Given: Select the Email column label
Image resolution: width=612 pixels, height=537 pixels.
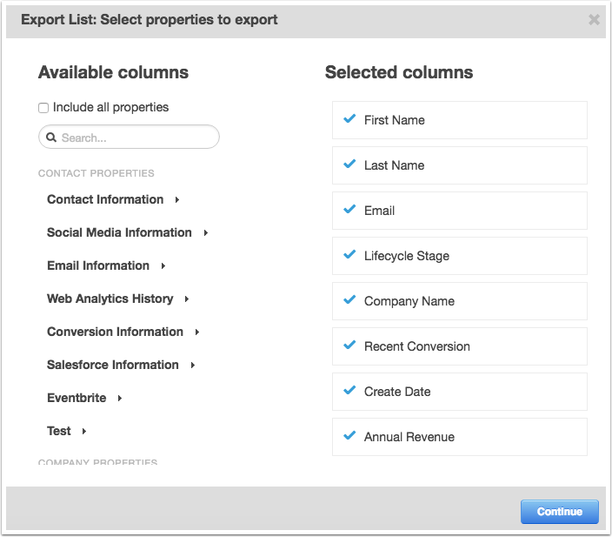Looking at the screenshot, I should point(379,211).
